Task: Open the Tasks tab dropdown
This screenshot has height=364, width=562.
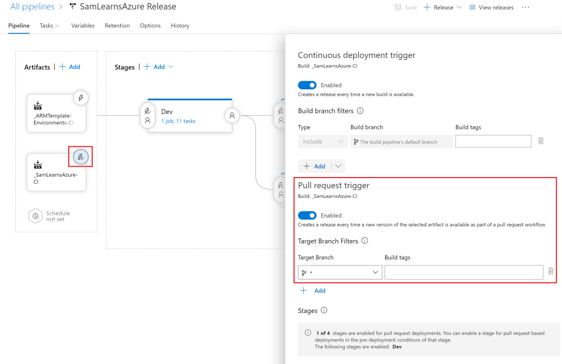Action: coord(49,26)
